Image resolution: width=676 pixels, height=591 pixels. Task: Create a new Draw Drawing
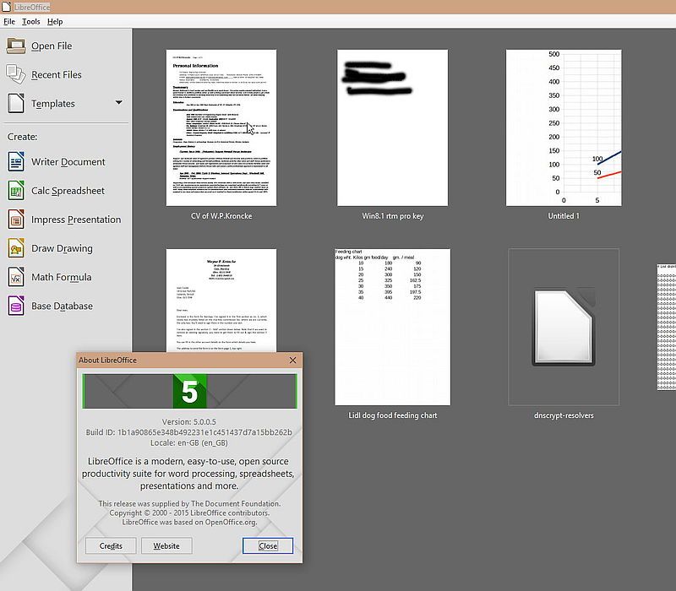pos(62,248)
